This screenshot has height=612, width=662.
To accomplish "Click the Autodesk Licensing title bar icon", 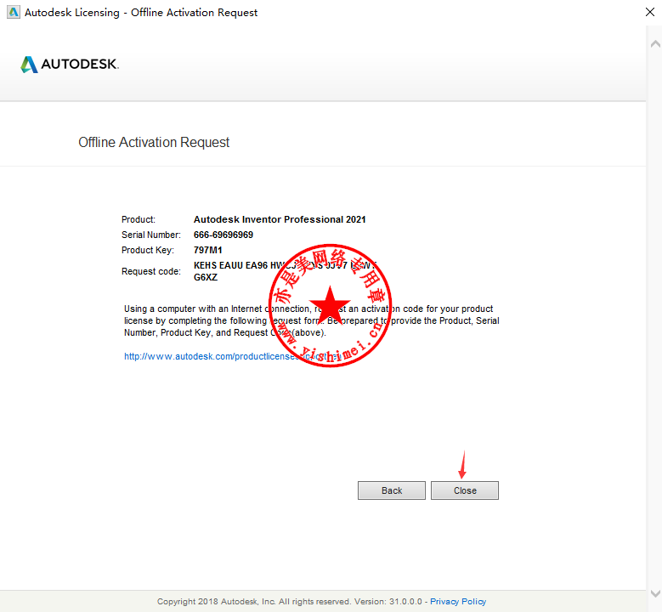I will (14, 12).
